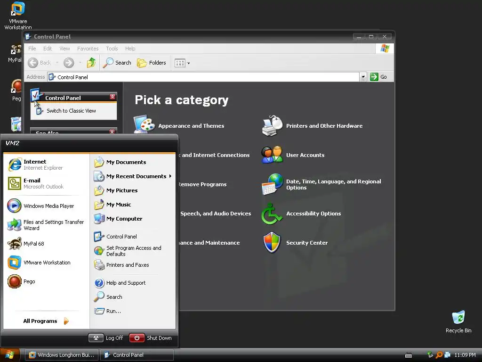The height and width of the screenshot is (362, 482).
Task: Toggle the Folders pane button
Action: (152, 63)
